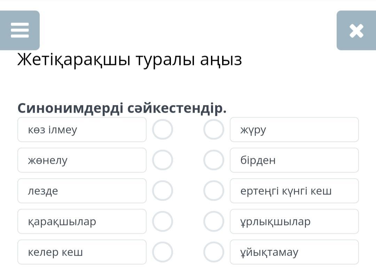Click the 'қарақшылар' word box
Viewport: 376px width, 279px height.
click(x=82, y=222)
